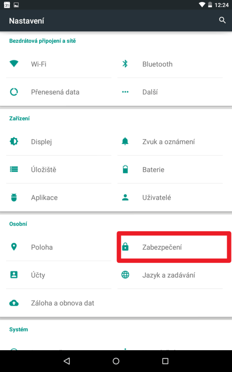Tap the Jazyk a zadávání globe icon
This screenshot has height=372, width=232.
click(125, 275)
